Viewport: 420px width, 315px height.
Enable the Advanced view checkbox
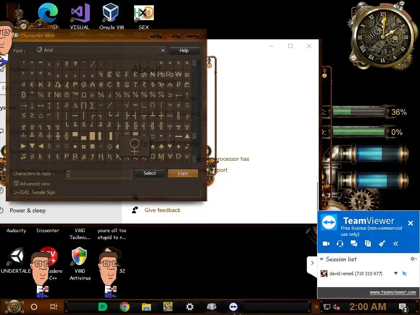tap(16, 183)
